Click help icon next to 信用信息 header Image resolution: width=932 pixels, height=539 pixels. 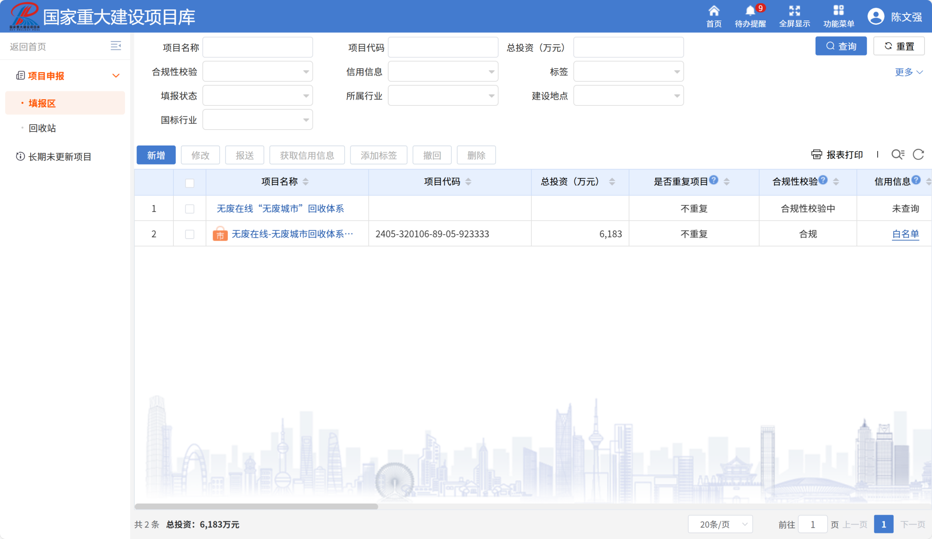(916, 180)
